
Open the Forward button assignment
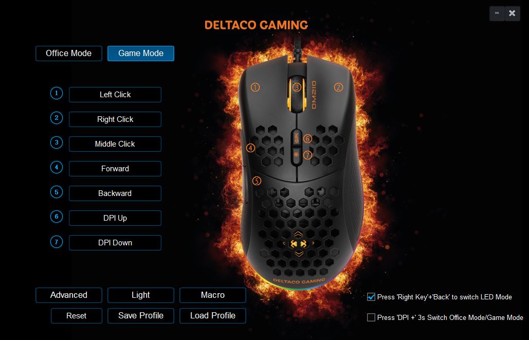pos(115,169)
